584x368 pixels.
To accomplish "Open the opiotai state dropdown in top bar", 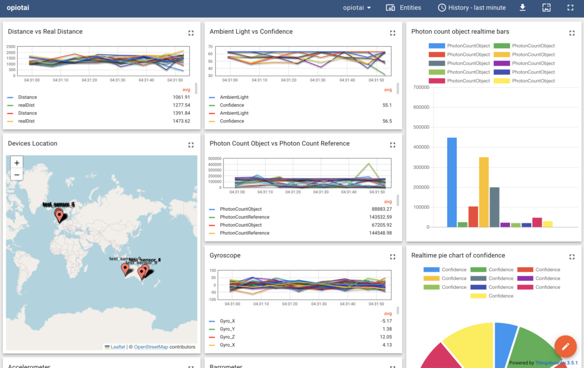I will coord(357,7).
